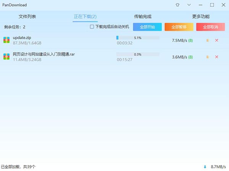Go to the 更多功能 tab
This screenshot has width=229, height=171.
[x=201, y=16]
